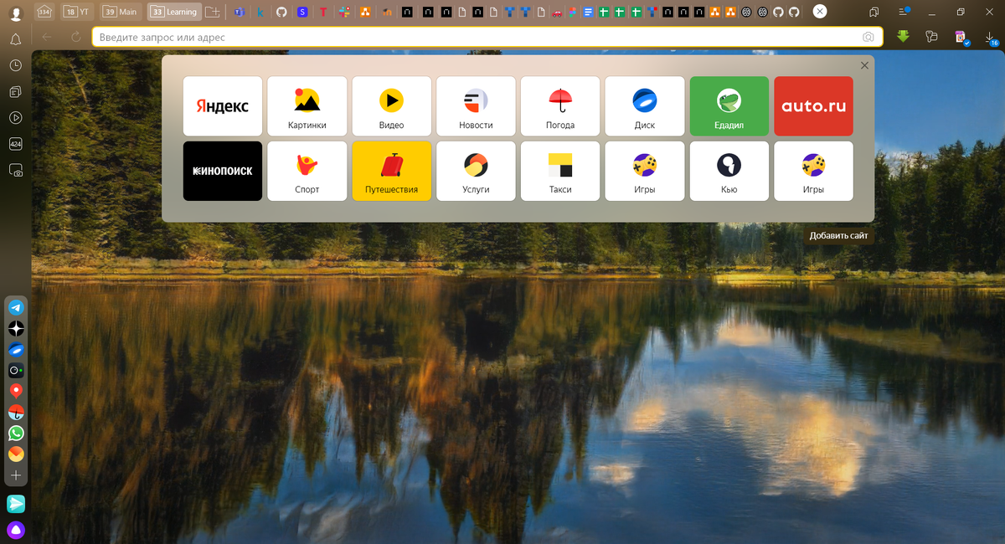Open the 424 tabs counter in sidebar
This screenshot has height=544, width=1005.
point(15,144)
